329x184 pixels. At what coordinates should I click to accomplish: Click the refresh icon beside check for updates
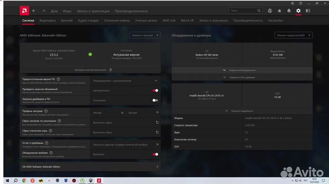click(111, 70)
